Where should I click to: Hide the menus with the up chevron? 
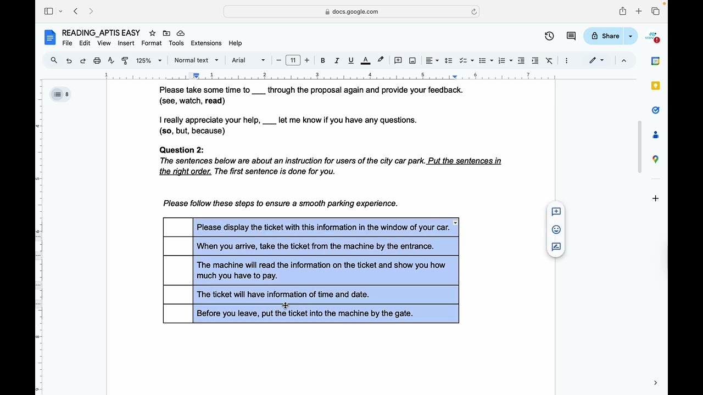coord(624,60)
